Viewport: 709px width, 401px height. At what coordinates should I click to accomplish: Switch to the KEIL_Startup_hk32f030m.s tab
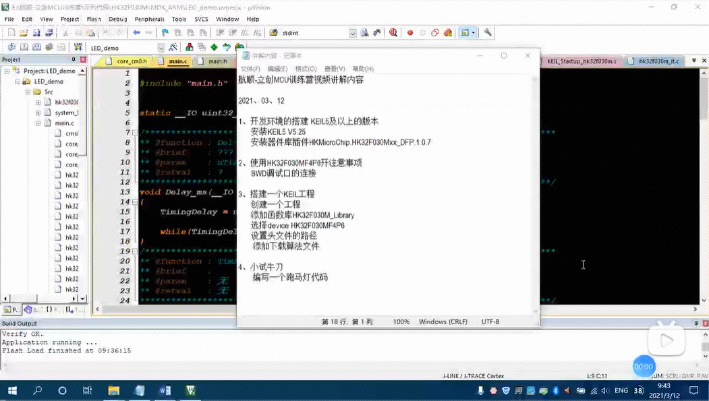tap(582, 61)
